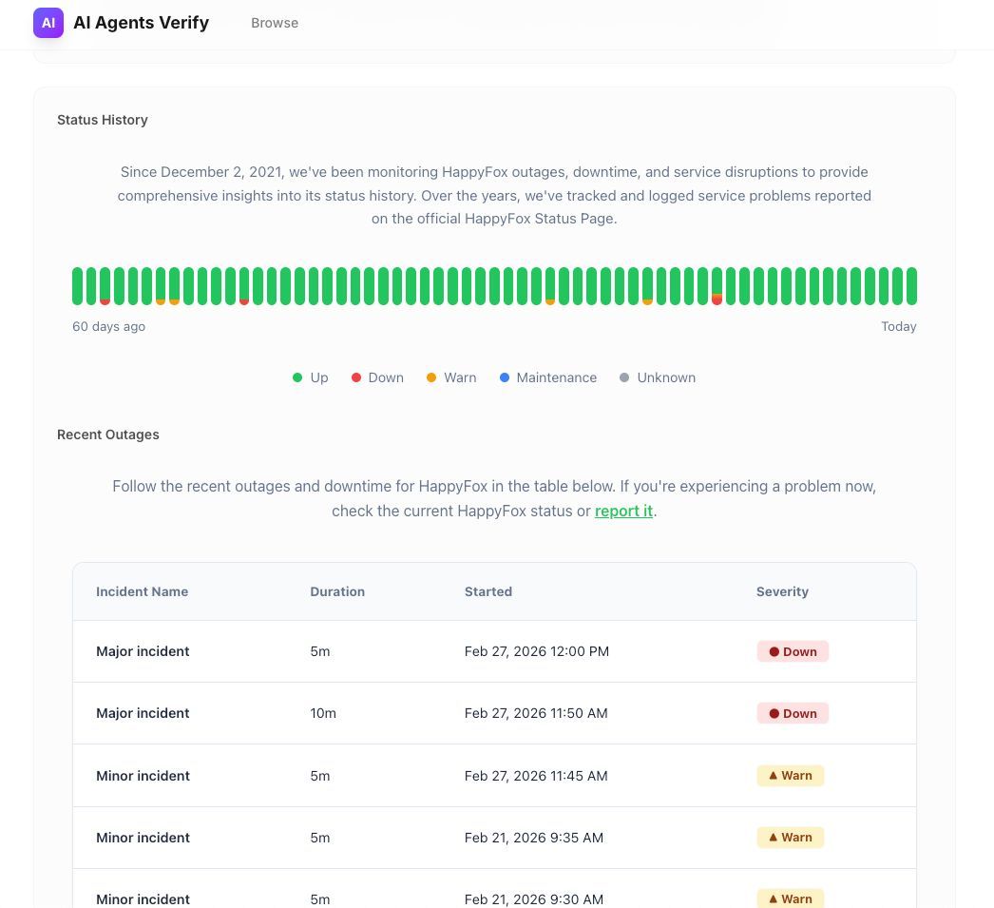Select Minor incident started Feb 21 9:35 AM
This screenshot has height=908, width=994.
tap(494, 838)
